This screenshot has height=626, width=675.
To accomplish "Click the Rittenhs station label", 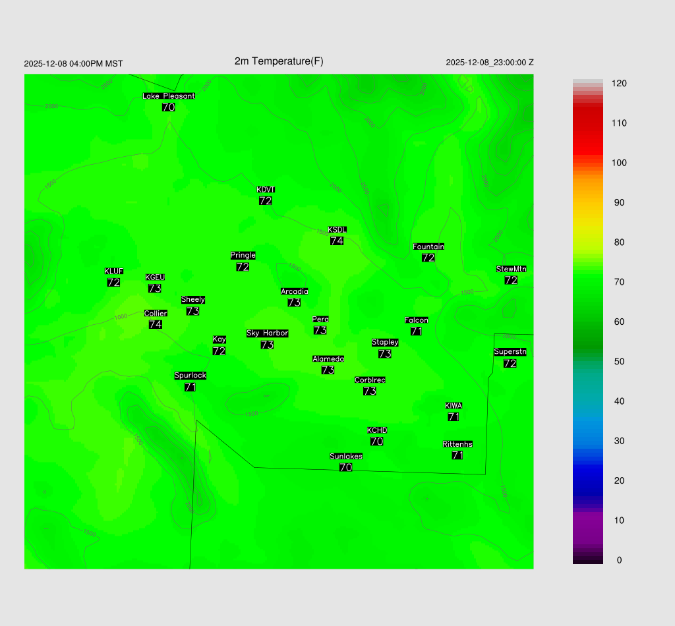I will 457,444.
